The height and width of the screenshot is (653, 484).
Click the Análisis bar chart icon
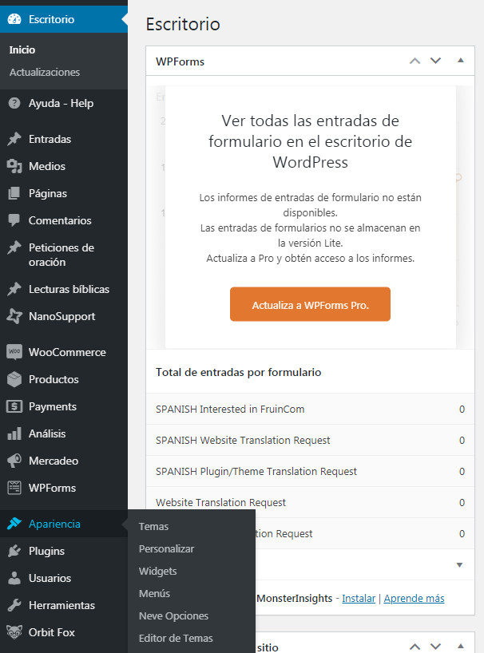coord(14,433)
